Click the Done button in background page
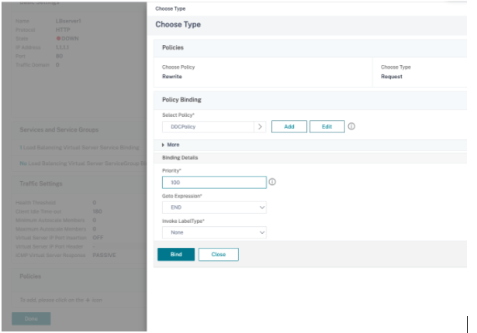The height and width of the screenshot is (333, 477). click(31, 319)
